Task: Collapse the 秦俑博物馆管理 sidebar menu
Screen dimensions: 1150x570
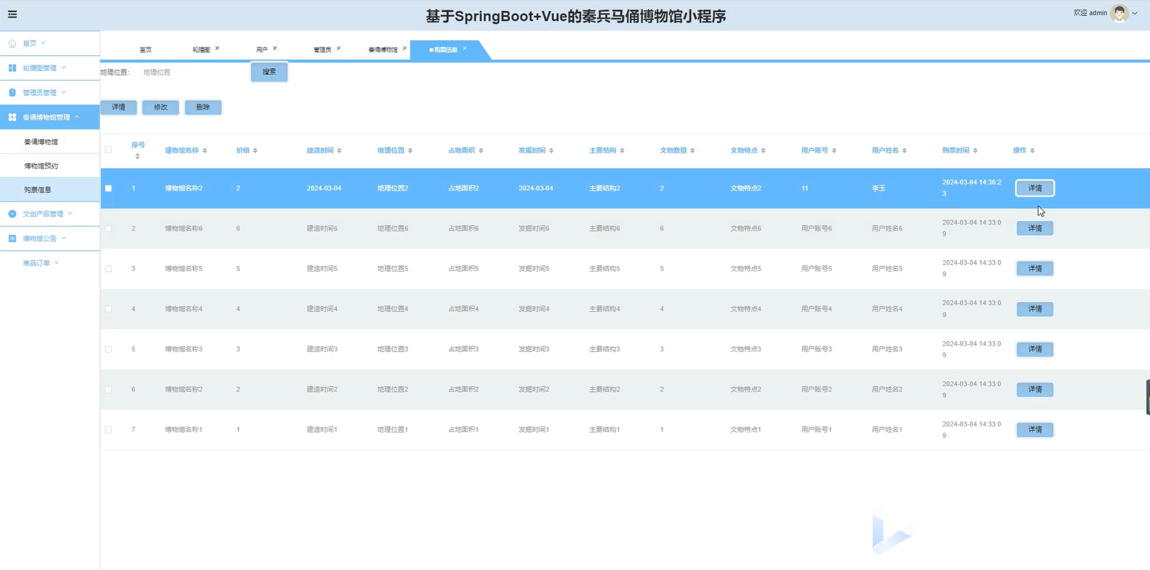Action: [x=77, y=117]
